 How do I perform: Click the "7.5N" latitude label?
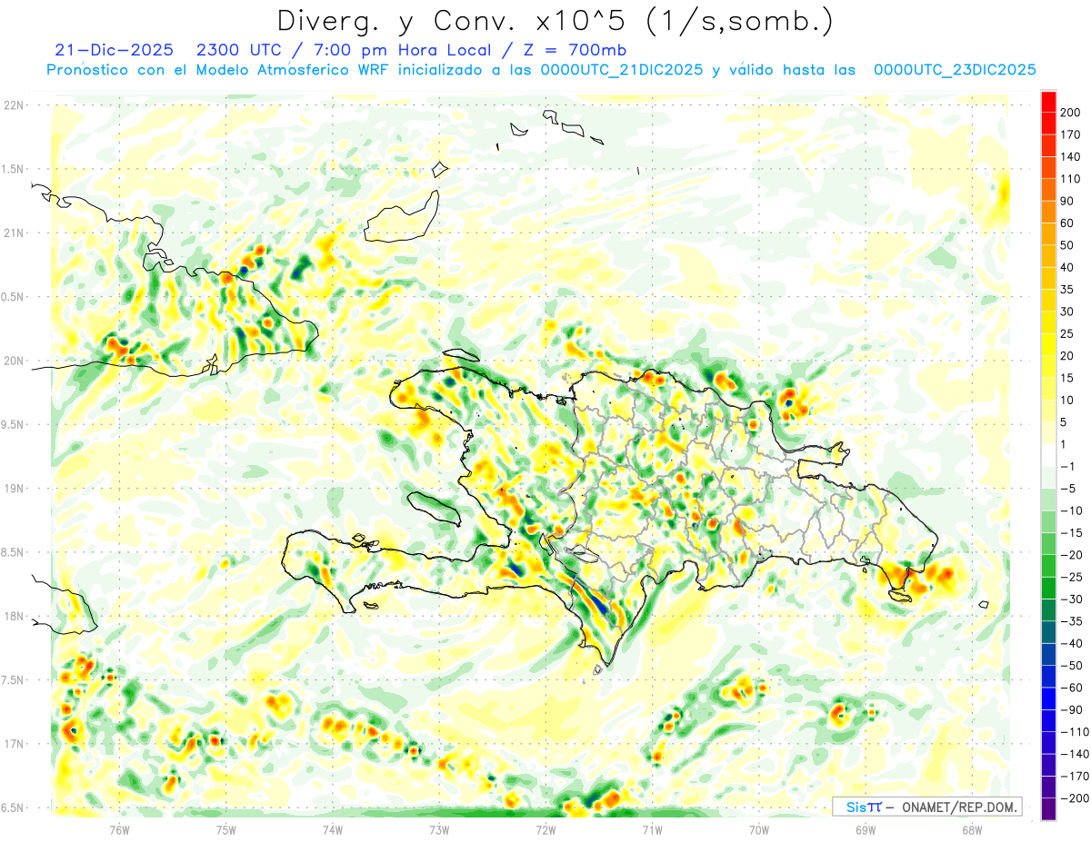click(x=14, y=680)
